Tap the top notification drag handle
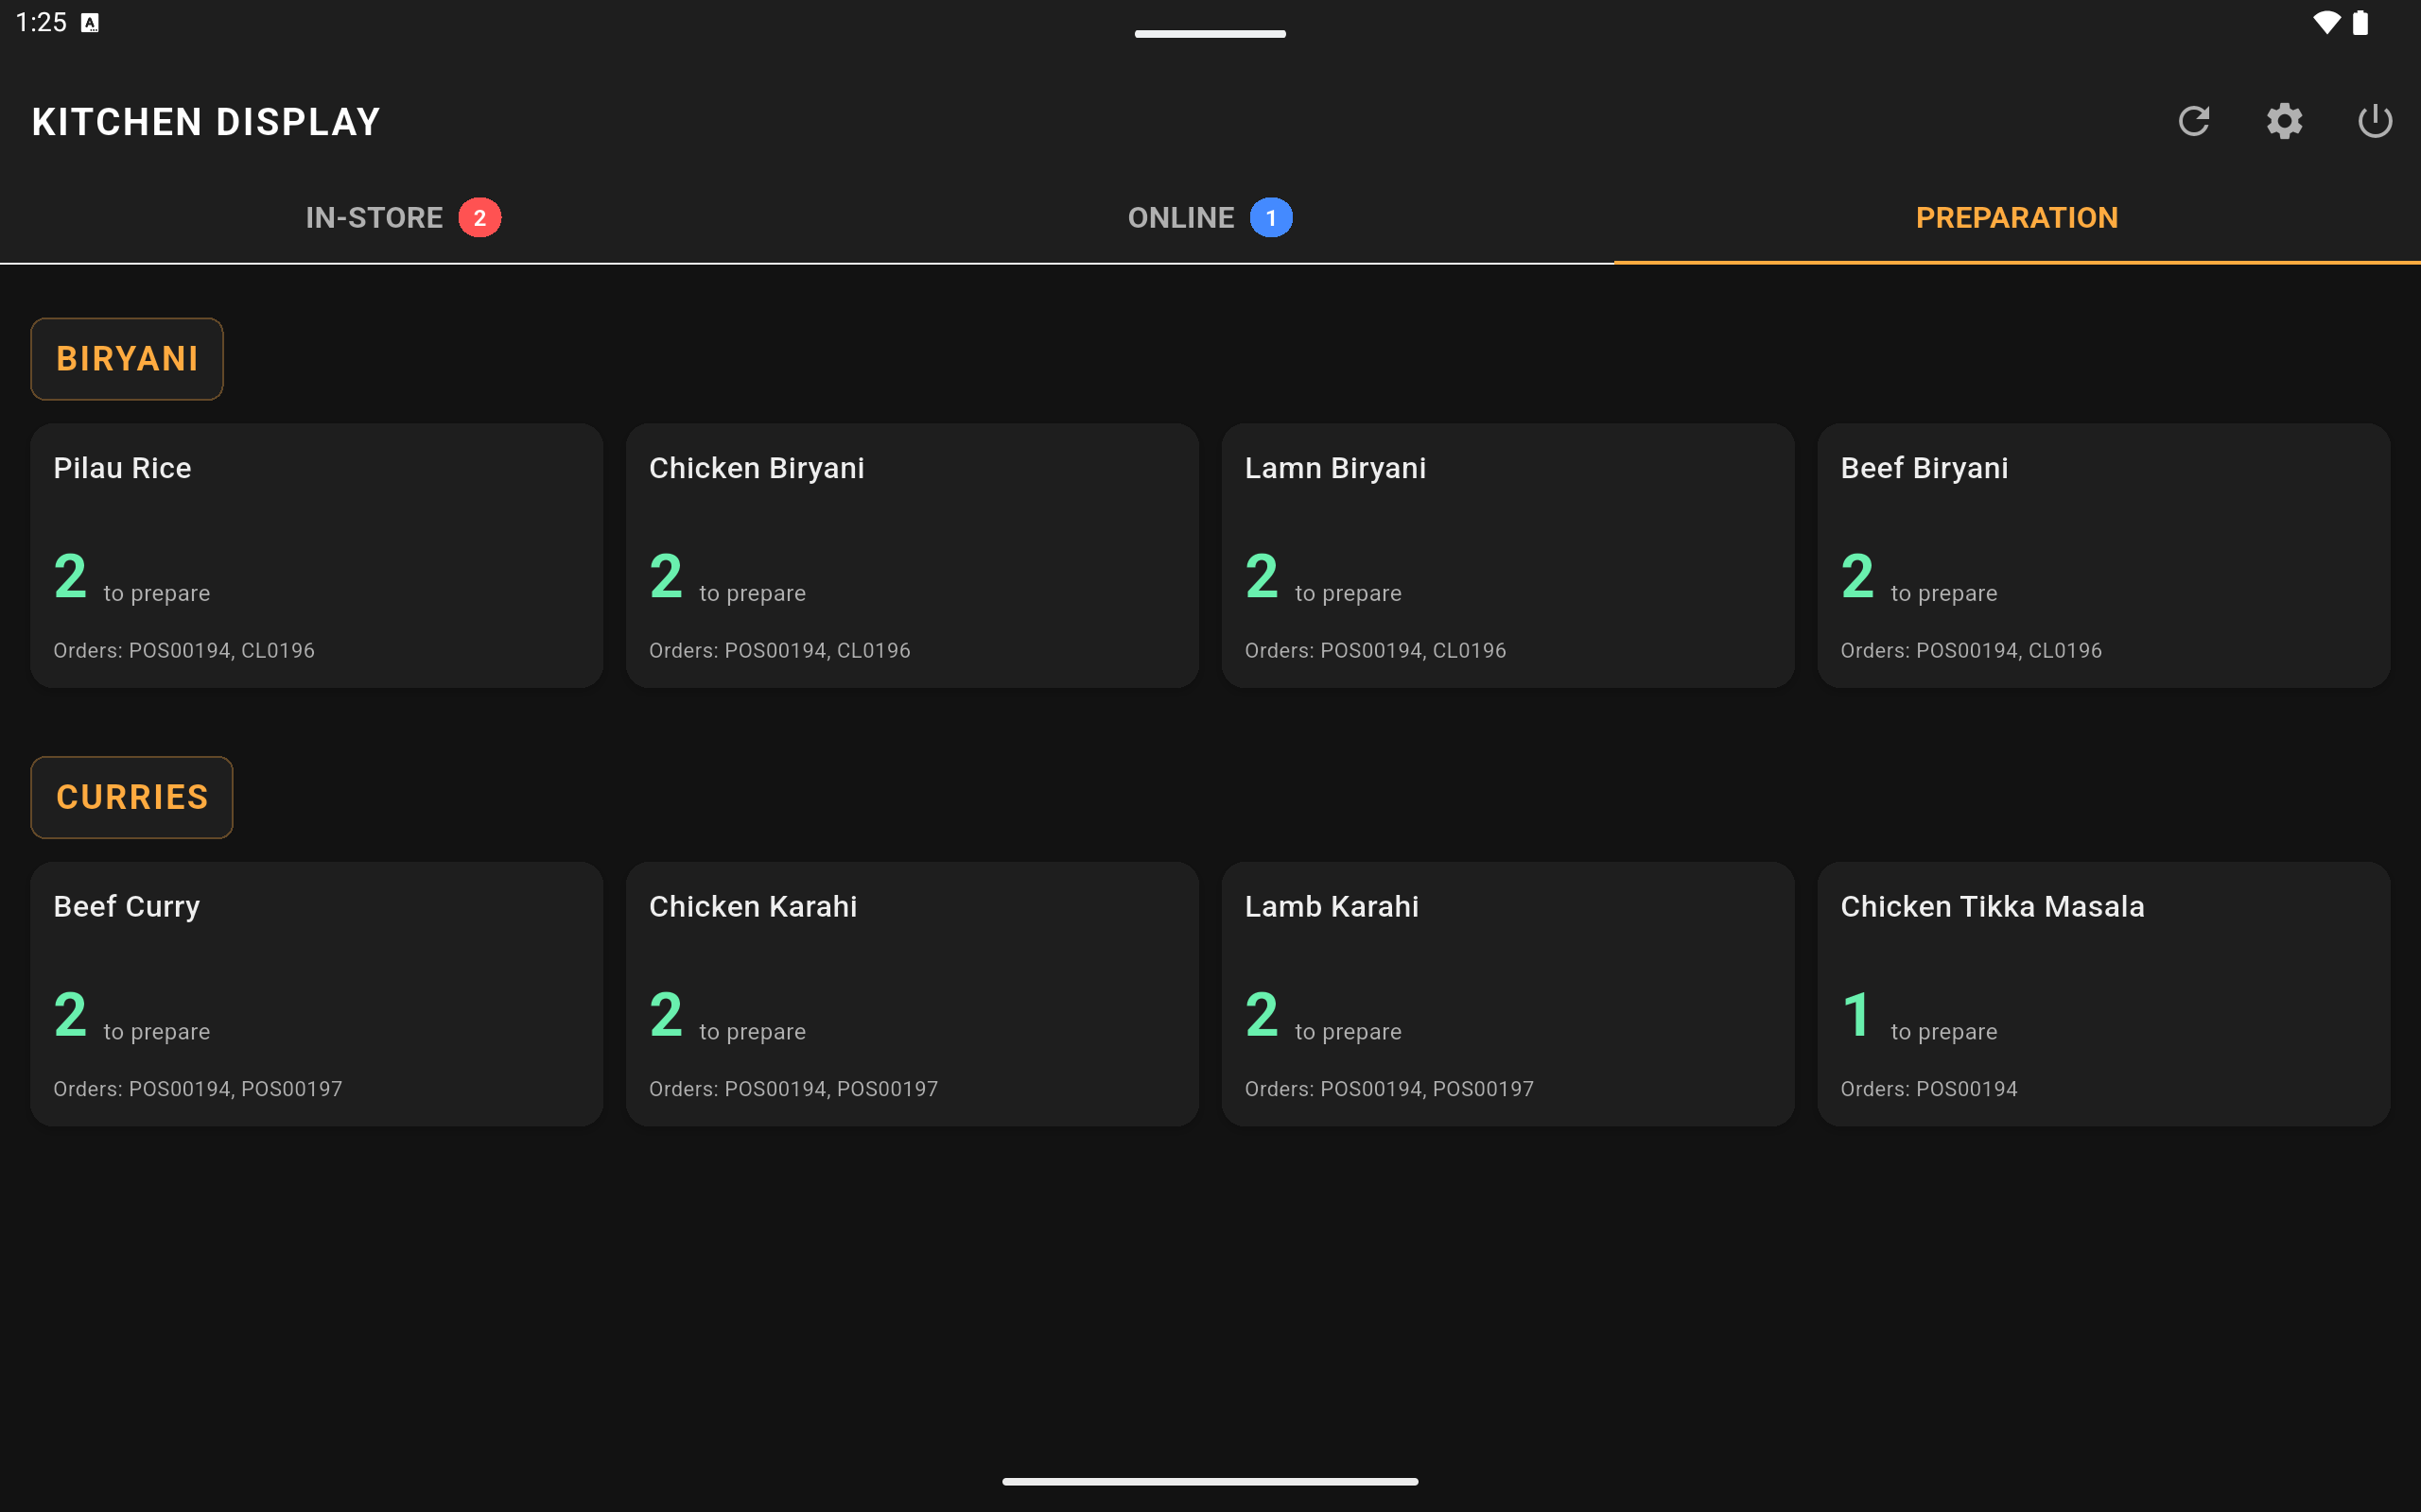This screenshot has height=1512, width=2421. pyautogui.click(x=1210, y=34)
